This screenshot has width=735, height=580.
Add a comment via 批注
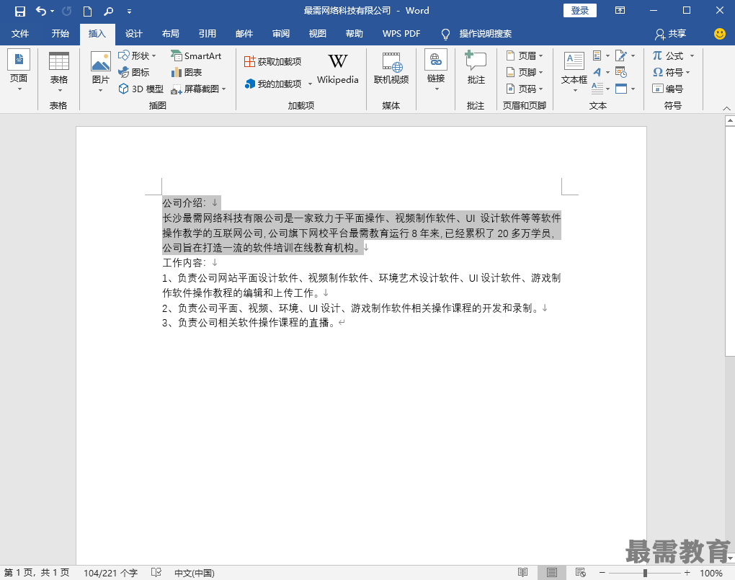(476, 68)
